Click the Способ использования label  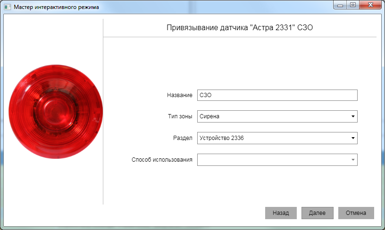162,160
